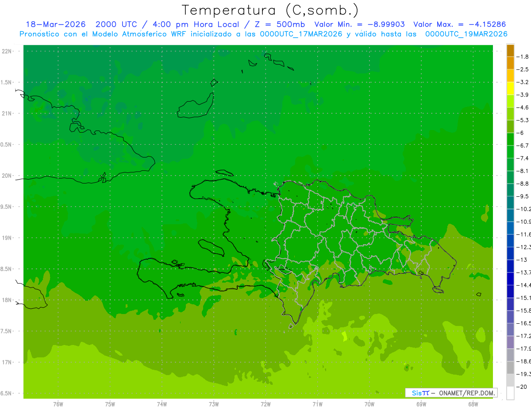The height and width of the screenshot is (410, 531).
Task: Click the "76W" longitude label
Action: tap(58, 404)
